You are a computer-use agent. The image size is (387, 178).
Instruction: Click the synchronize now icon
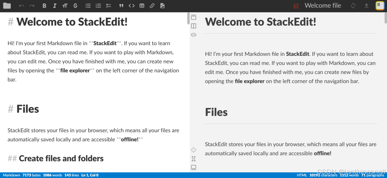353,6
